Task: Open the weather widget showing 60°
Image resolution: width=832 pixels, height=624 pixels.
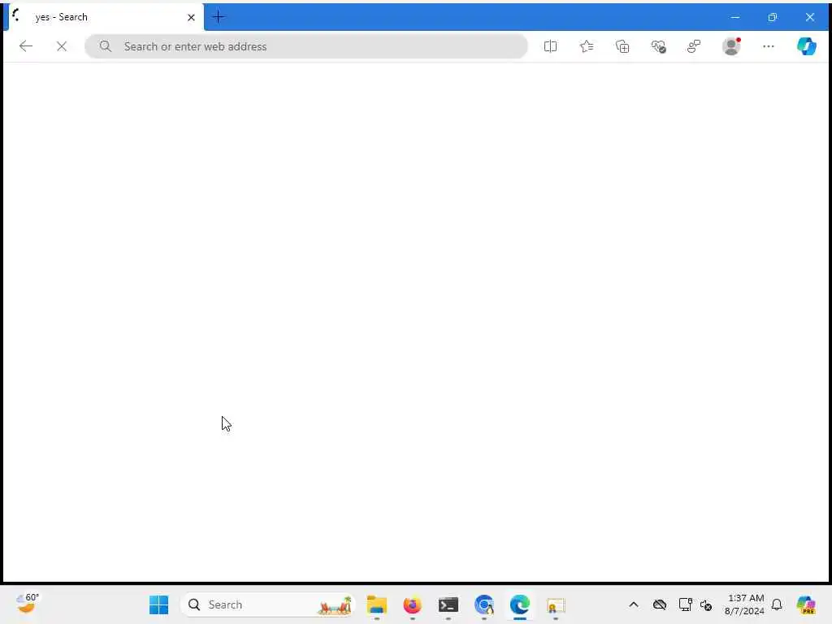Action: point(28,604)
